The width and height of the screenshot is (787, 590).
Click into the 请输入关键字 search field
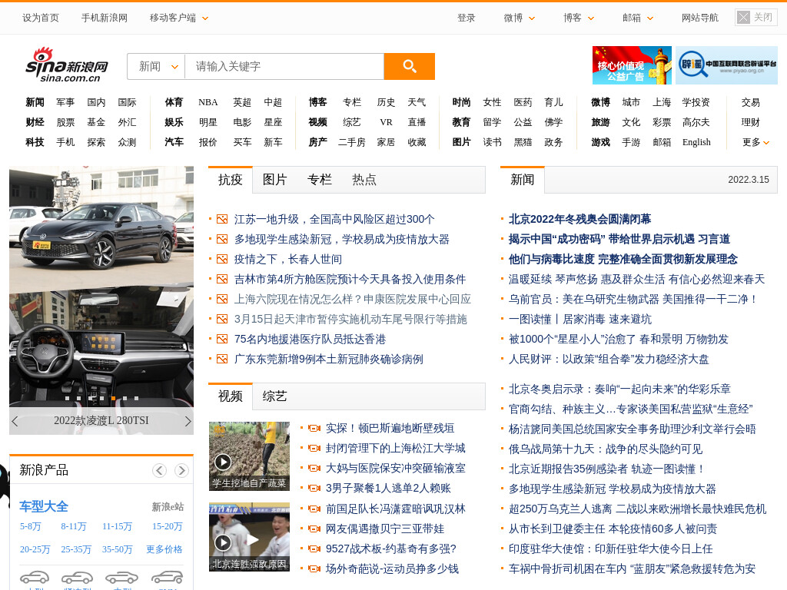click(x=284, y=66)
